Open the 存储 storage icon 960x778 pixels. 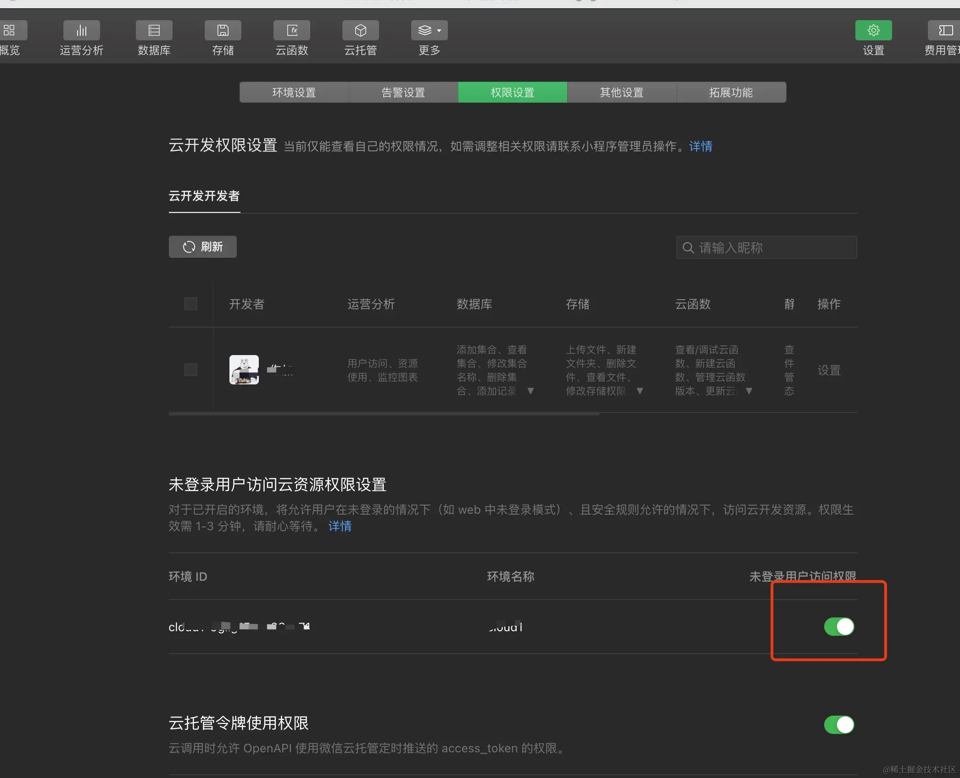[x=223, y=30]
